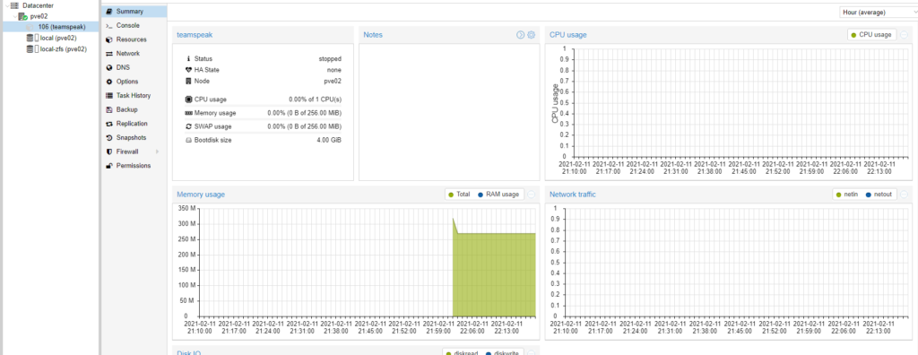
Task: Expand the Firewall submenu arrow
Action: coord(157,152)
